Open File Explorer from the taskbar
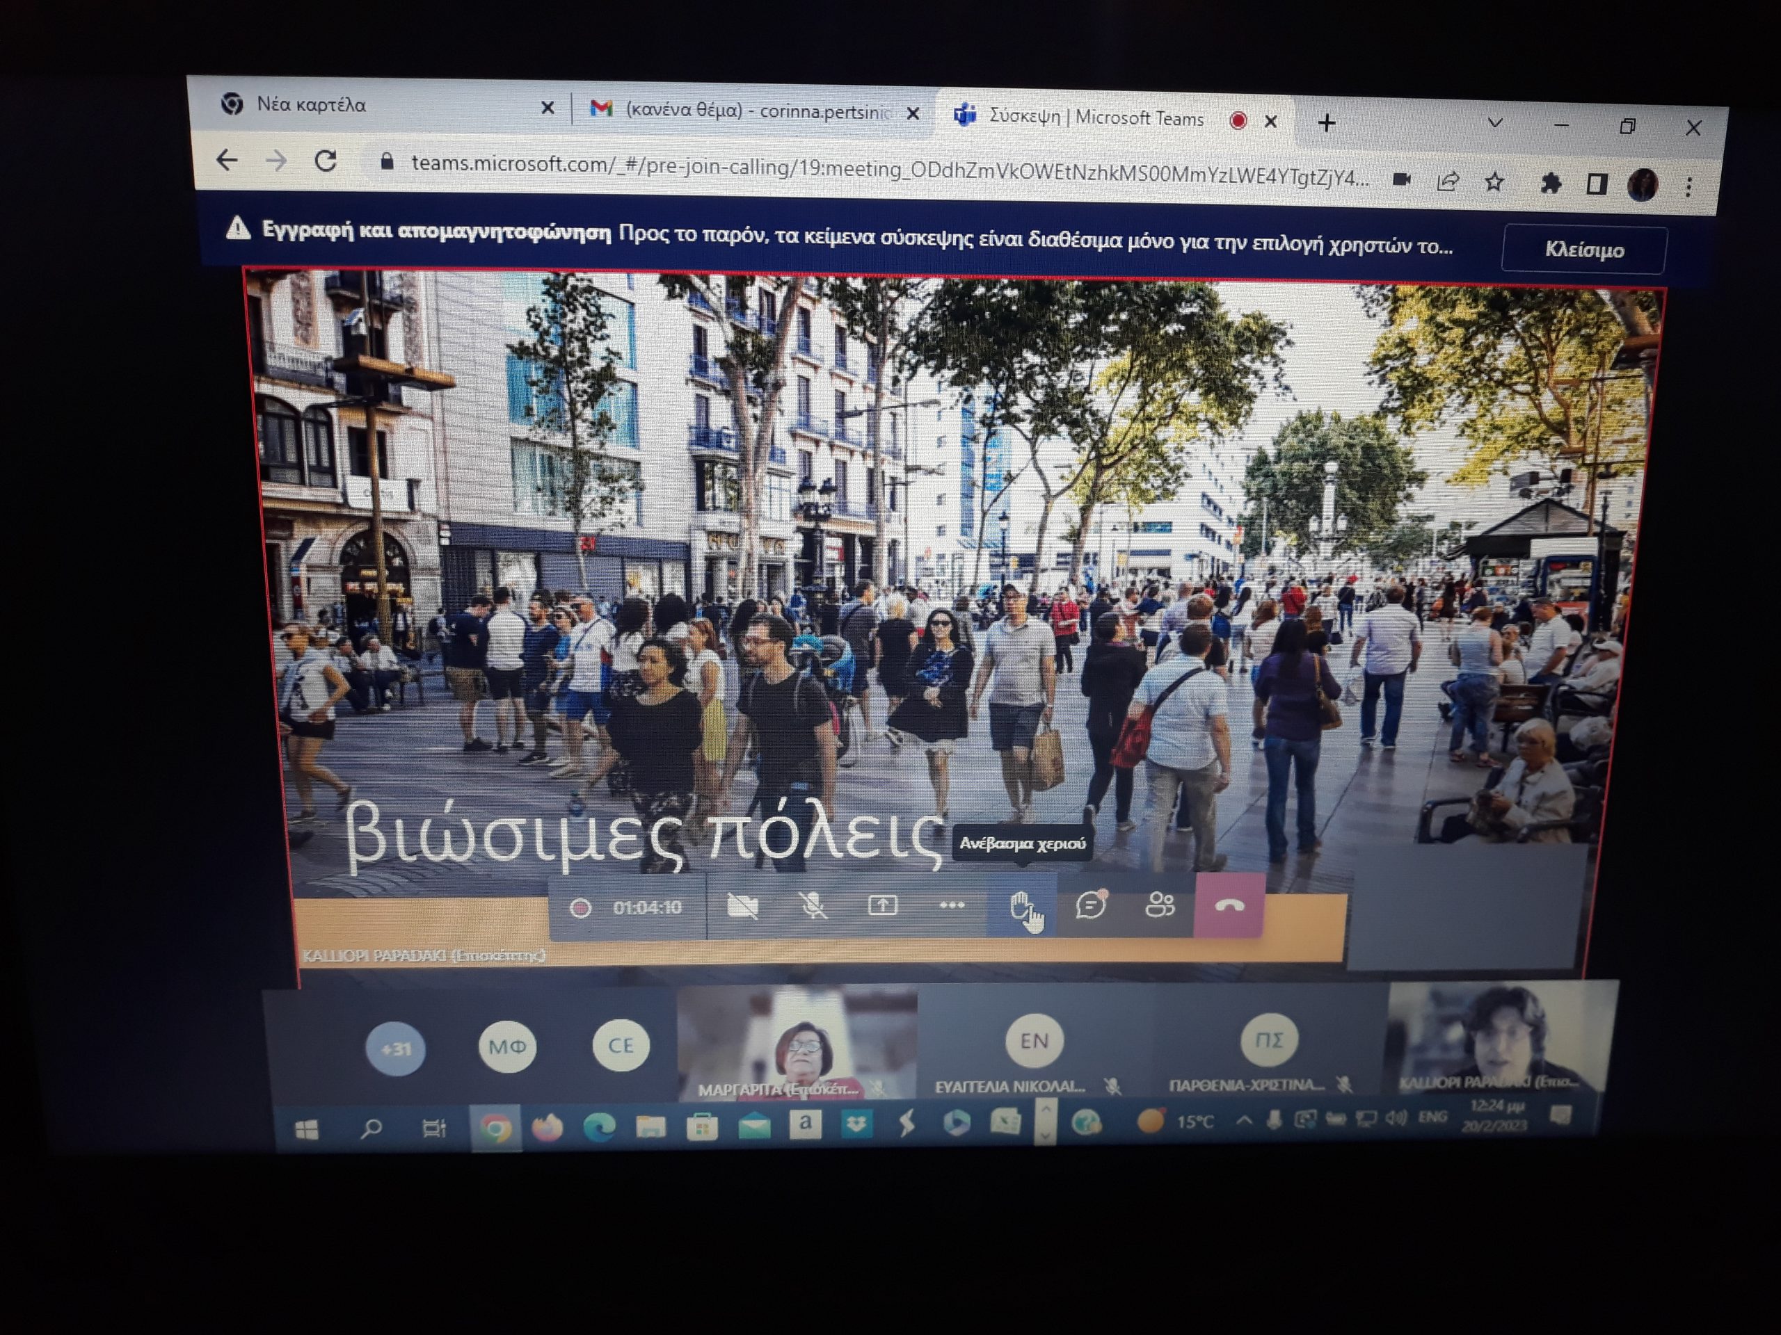The height and width of the screenshot is (1335, 1781). [x=650, y=1126]
